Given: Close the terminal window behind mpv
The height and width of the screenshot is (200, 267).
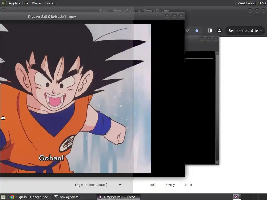Looking at the screenshot, I should coord(216,39).
